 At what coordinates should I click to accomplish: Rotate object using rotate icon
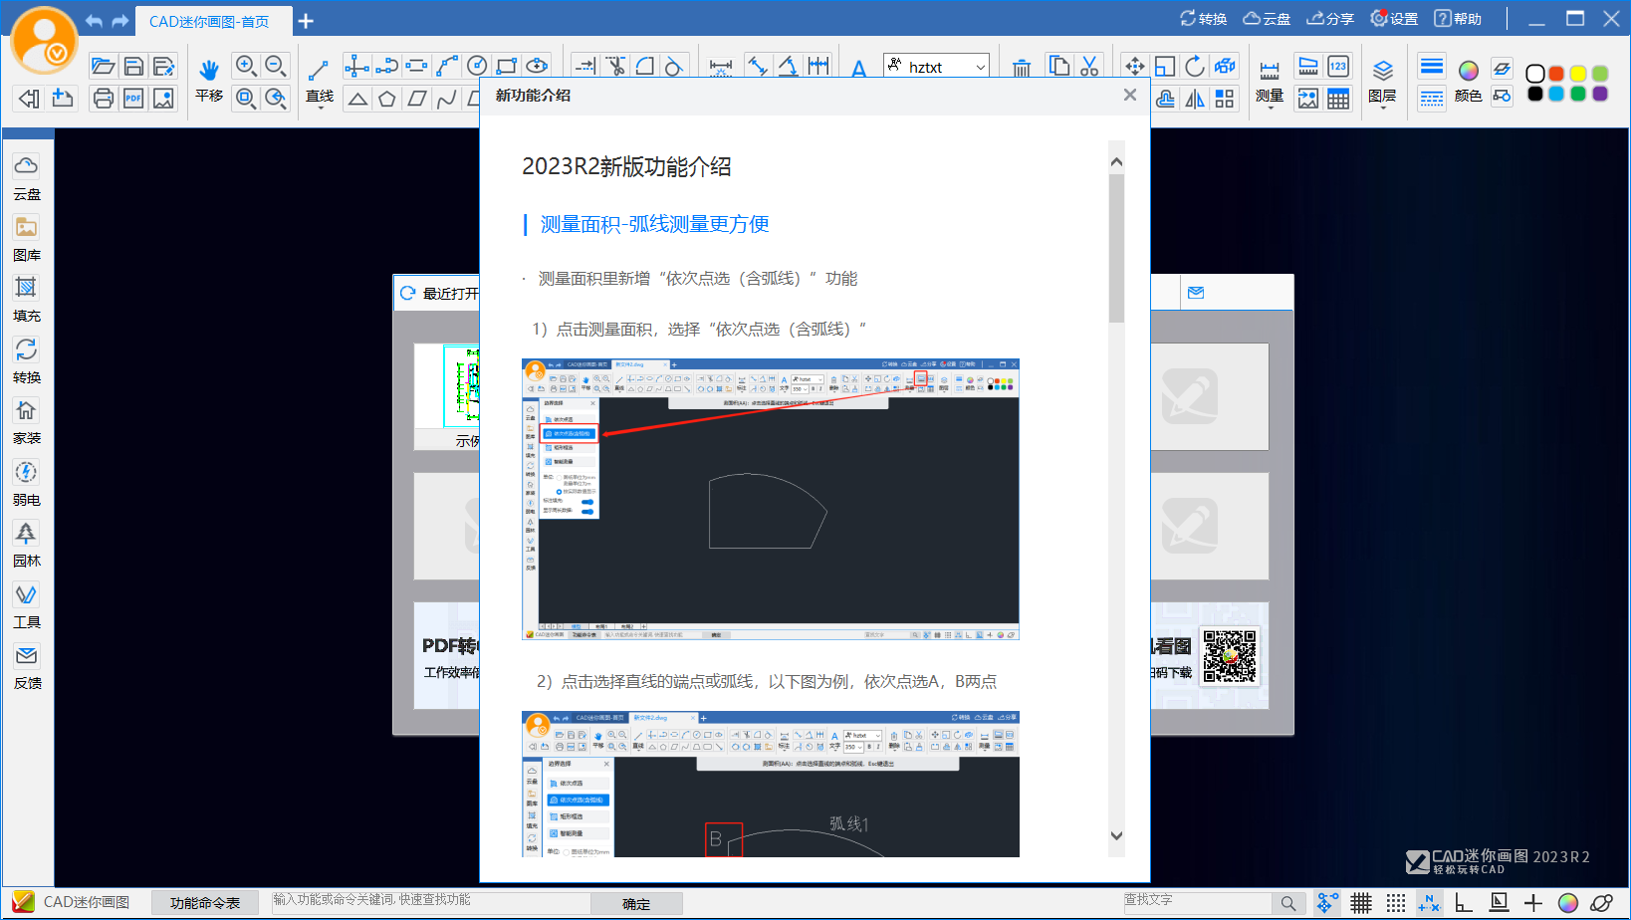(x=1195, y=66)
